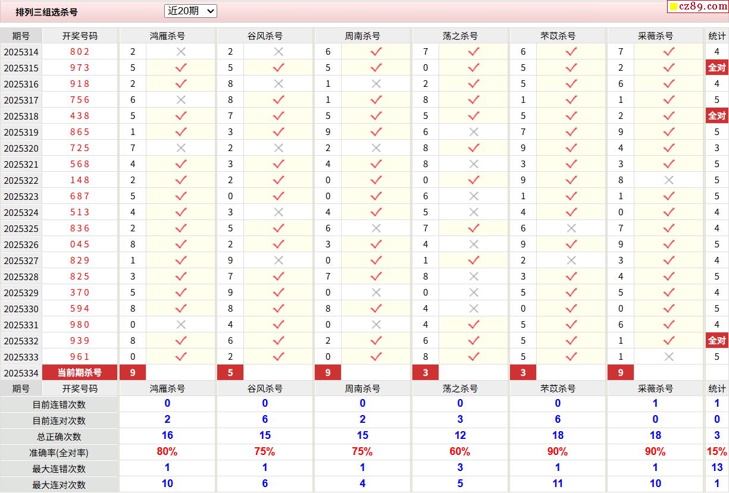729x493 pixels.
Task: Click the gray cross for 谷风杀号 in row 2025327
Action: coord(279,260)
